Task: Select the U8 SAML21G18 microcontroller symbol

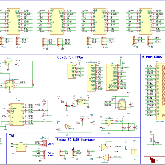Action: (161, 92)
